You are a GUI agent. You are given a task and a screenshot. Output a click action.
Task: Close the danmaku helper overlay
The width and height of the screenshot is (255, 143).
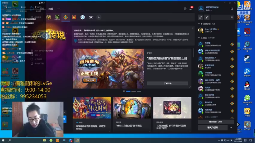coord(44,3)
